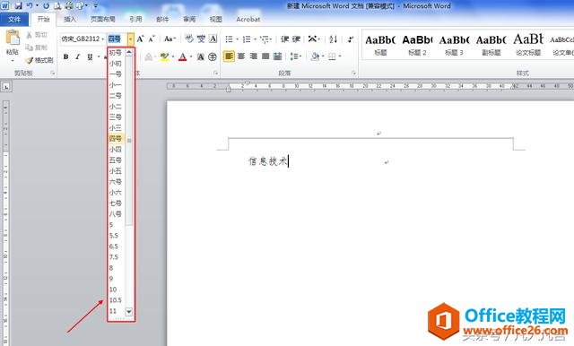Select size 10.5 in the font size list
The image size is (574, 346).
click(116, 300)
